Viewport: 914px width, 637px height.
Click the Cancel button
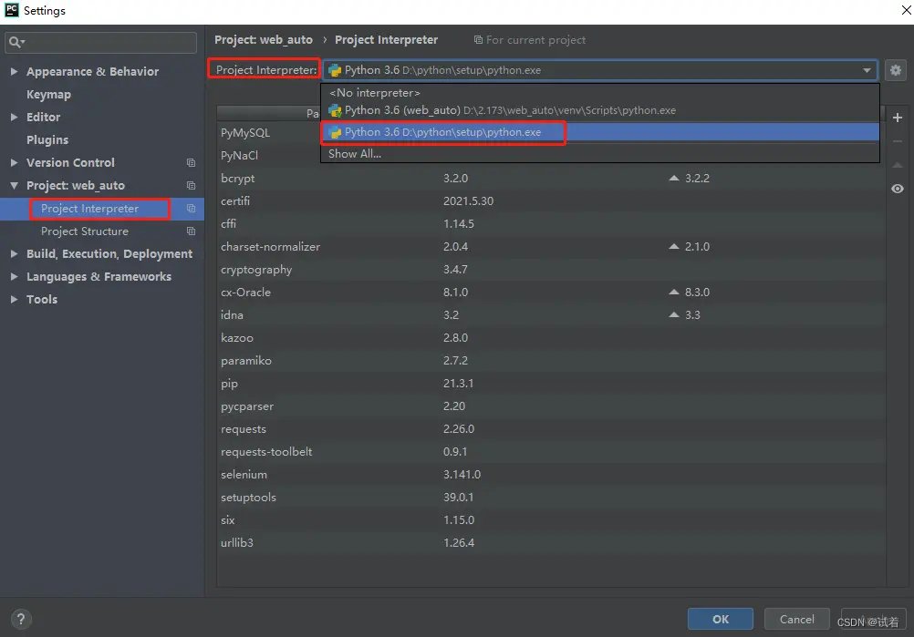796,619
